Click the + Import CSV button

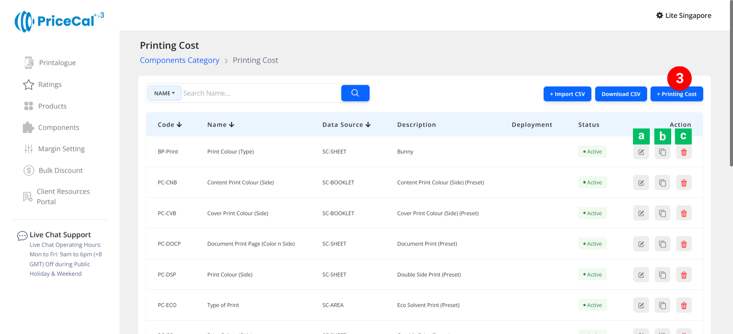[x=567, y=94]
